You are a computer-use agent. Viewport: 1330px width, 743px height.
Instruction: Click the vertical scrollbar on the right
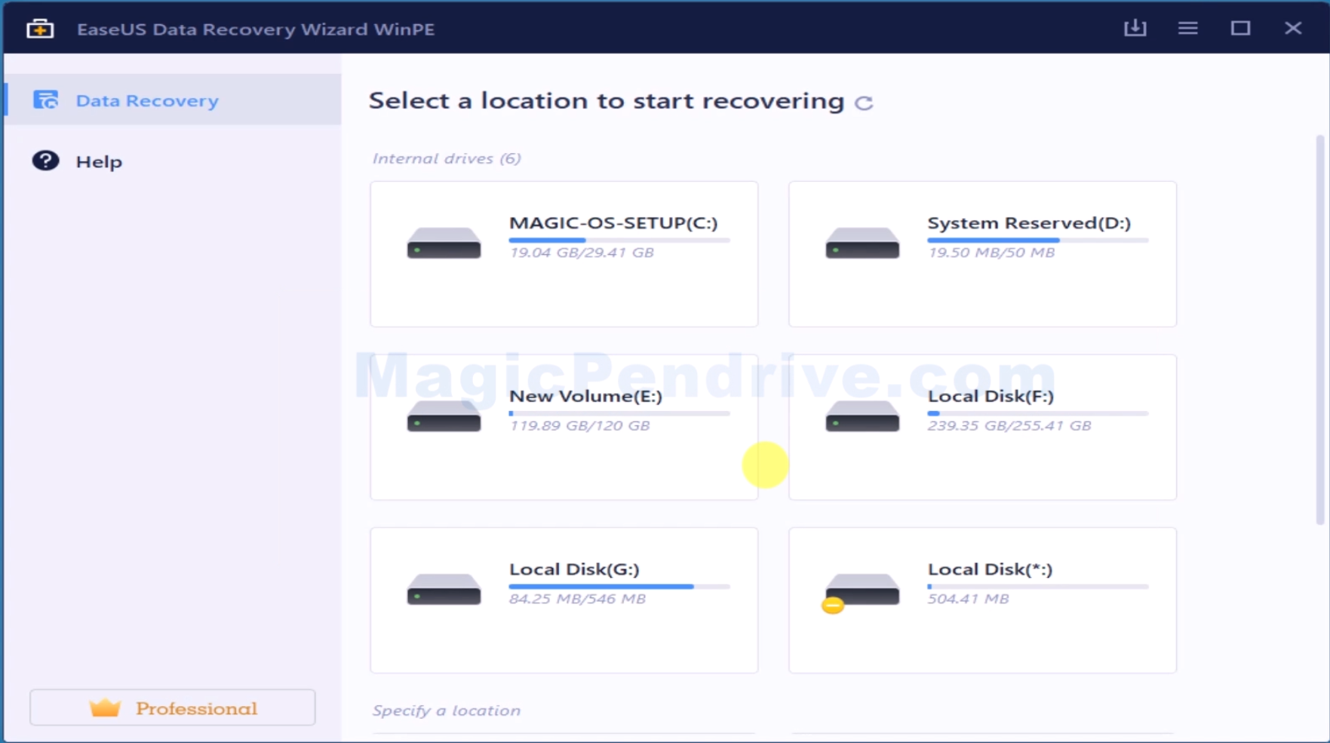tap(1319, 330)
